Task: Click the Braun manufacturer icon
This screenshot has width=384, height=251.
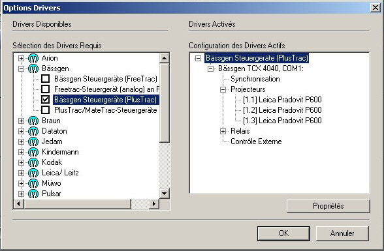Action: (33, 121)
